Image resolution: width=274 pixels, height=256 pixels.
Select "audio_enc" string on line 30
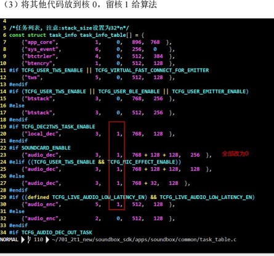click(41, 204)
